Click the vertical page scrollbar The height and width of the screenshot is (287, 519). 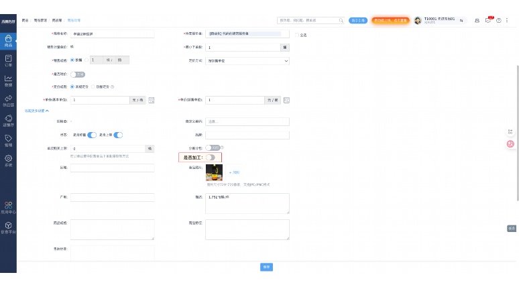click(x=518, y=132)
